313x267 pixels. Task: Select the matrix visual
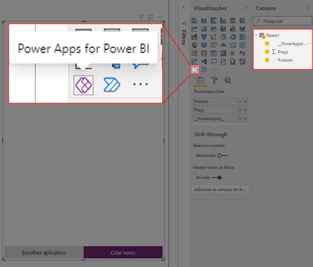coord(223,53)
